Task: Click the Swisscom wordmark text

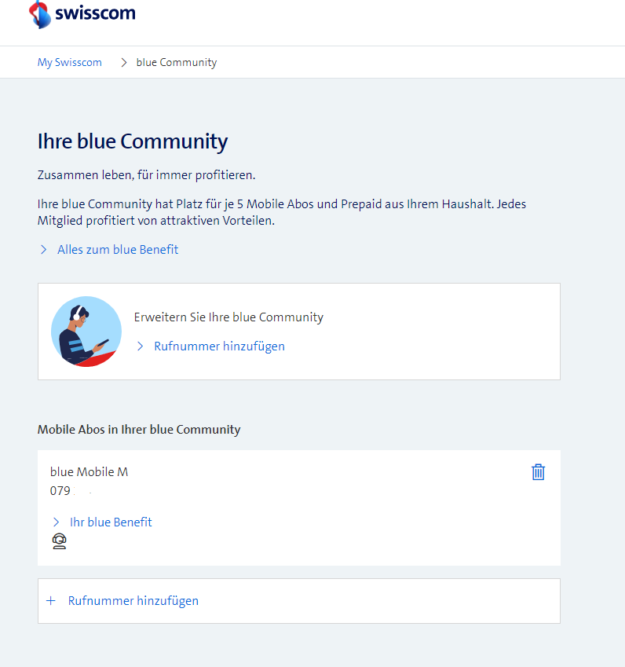Action: 94,13
